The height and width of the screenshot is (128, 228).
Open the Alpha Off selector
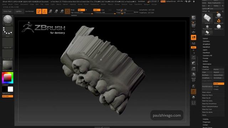(8, 43)
